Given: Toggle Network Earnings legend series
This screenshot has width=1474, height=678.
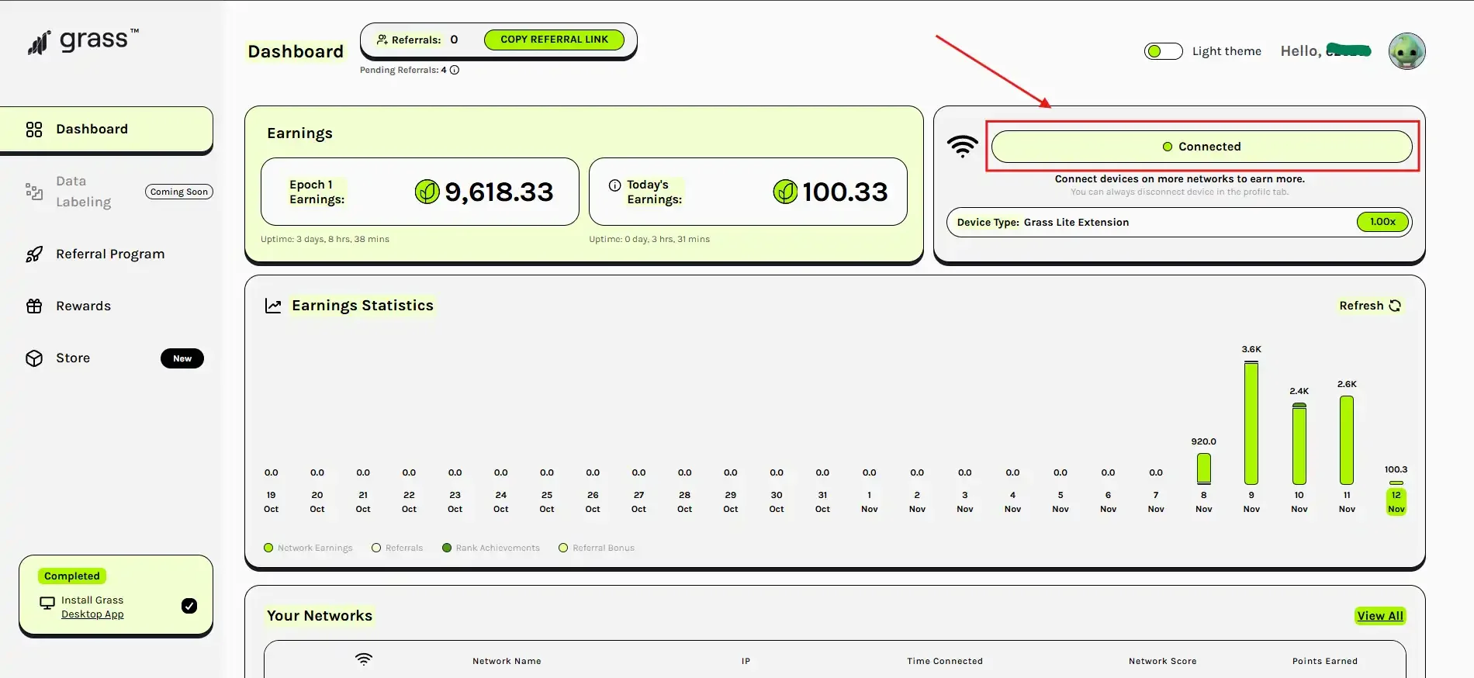Looking at the screenshot, I should (308, 548).
